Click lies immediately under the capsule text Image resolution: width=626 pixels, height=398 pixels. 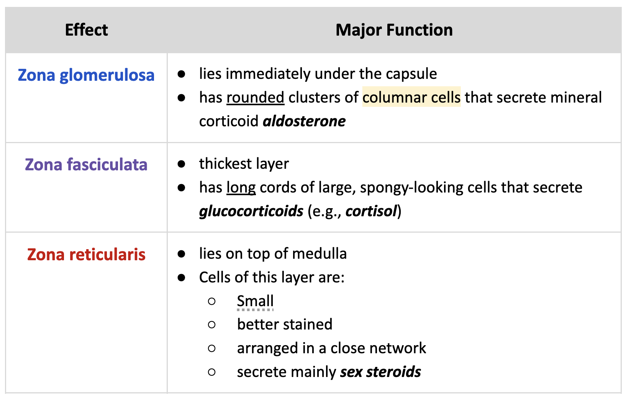pos(318,74)
